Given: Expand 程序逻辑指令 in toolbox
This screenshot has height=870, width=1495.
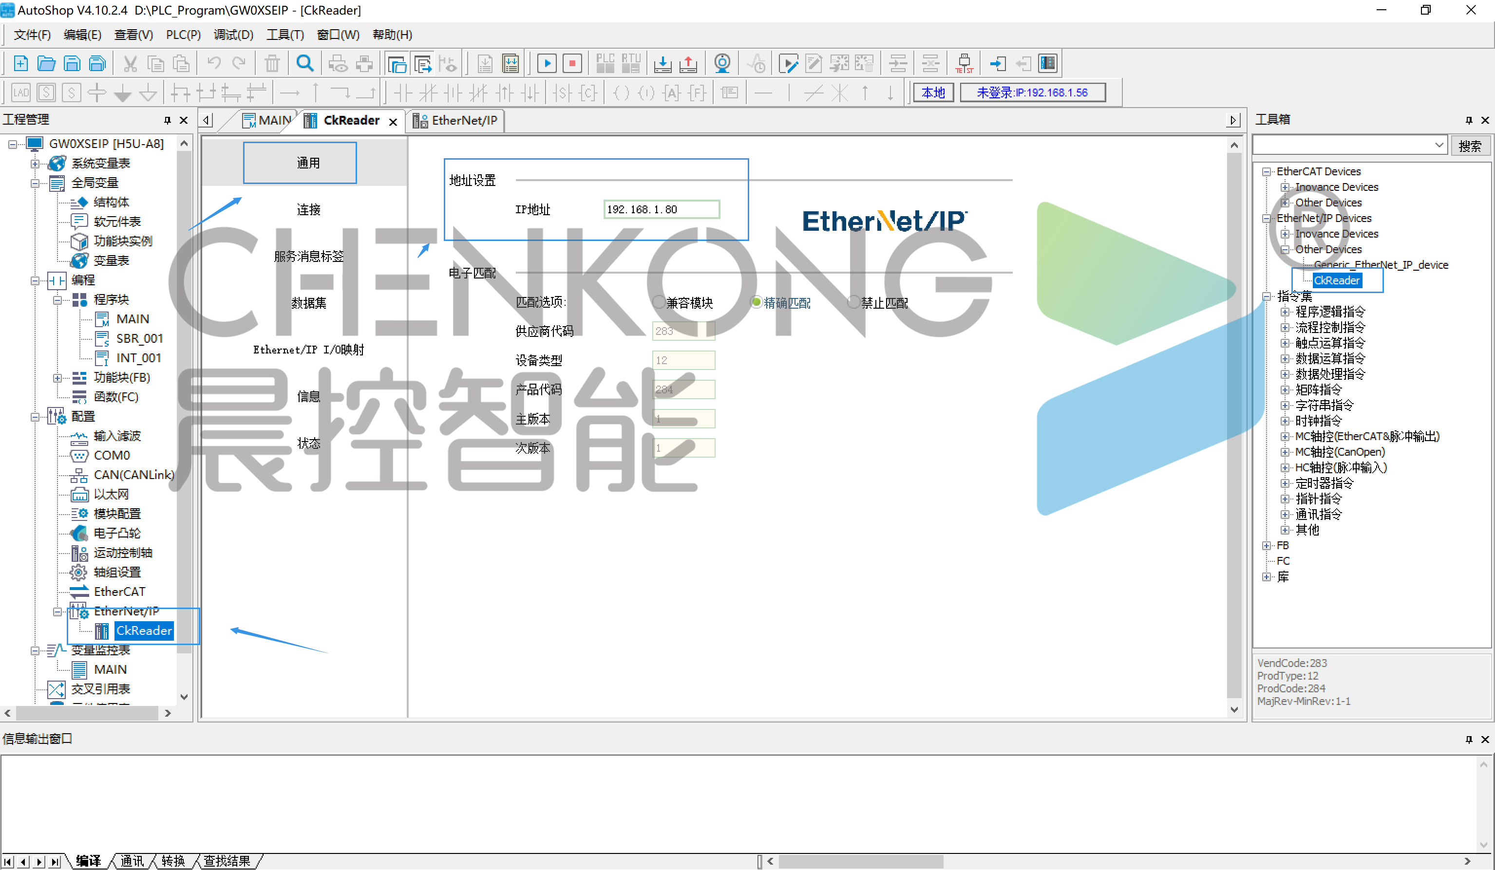Looking at the screenshot, I should pyautogui.click(x=1285, y=312).
